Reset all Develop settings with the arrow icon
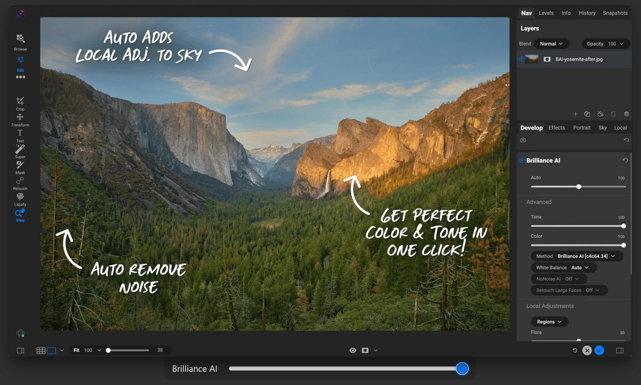641x385 pixels. [626, 140]
